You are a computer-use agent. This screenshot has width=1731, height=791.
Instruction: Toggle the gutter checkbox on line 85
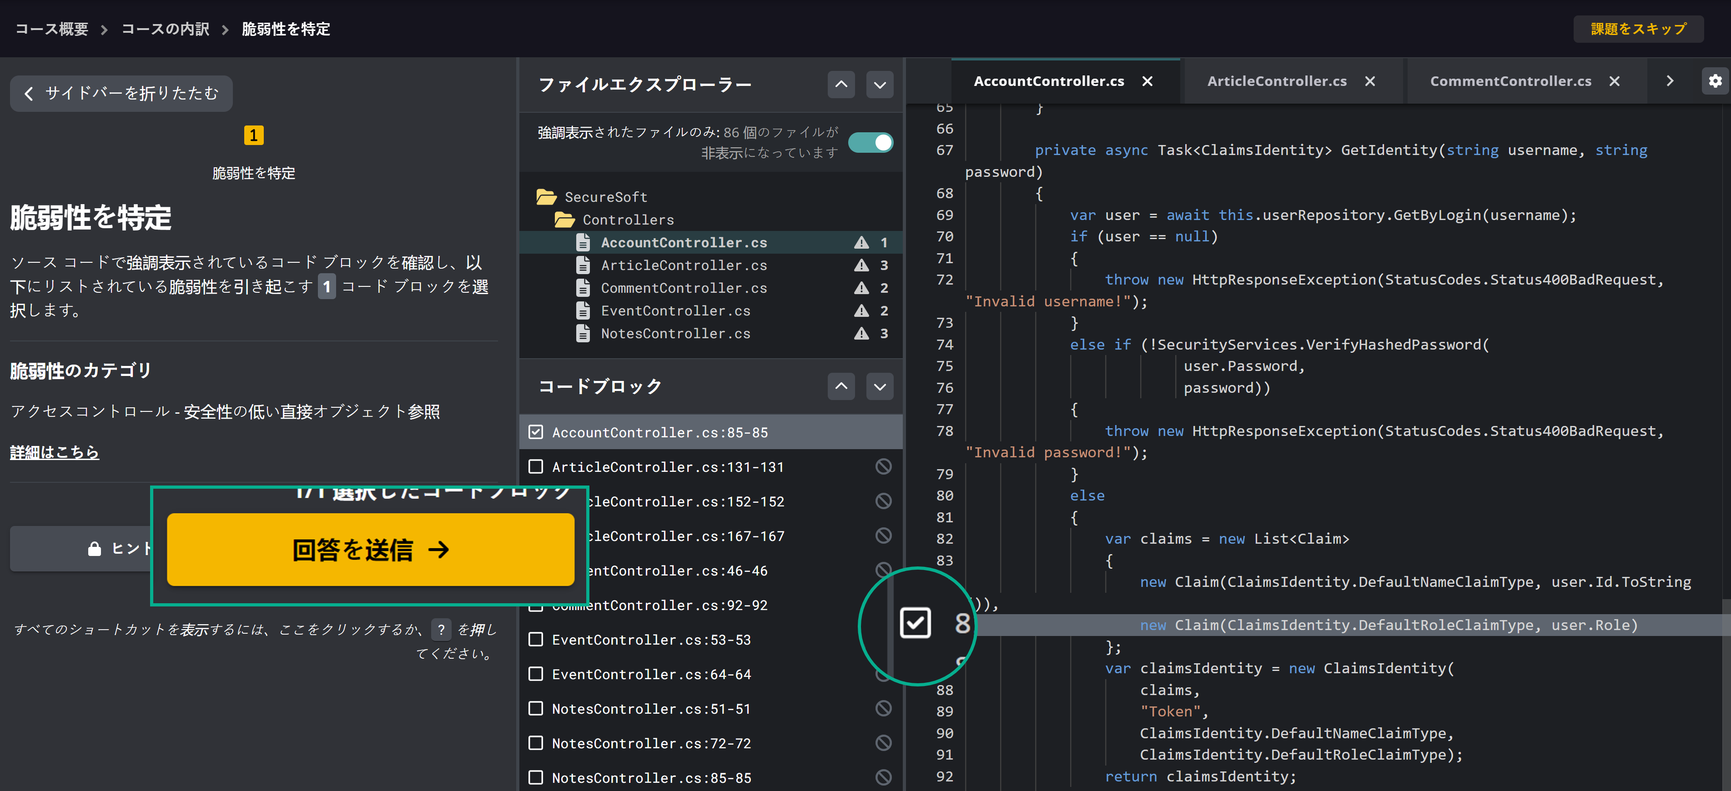(915, 623)
